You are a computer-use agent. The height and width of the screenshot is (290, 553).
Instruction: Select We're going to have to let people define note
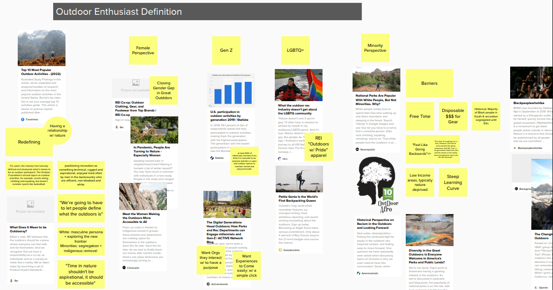coord(81,209)
